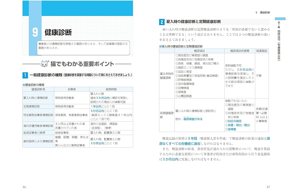This screenshot has height=189, width=306.
Task: Click the item ⑪心電図検査
Action: [184, 96]
